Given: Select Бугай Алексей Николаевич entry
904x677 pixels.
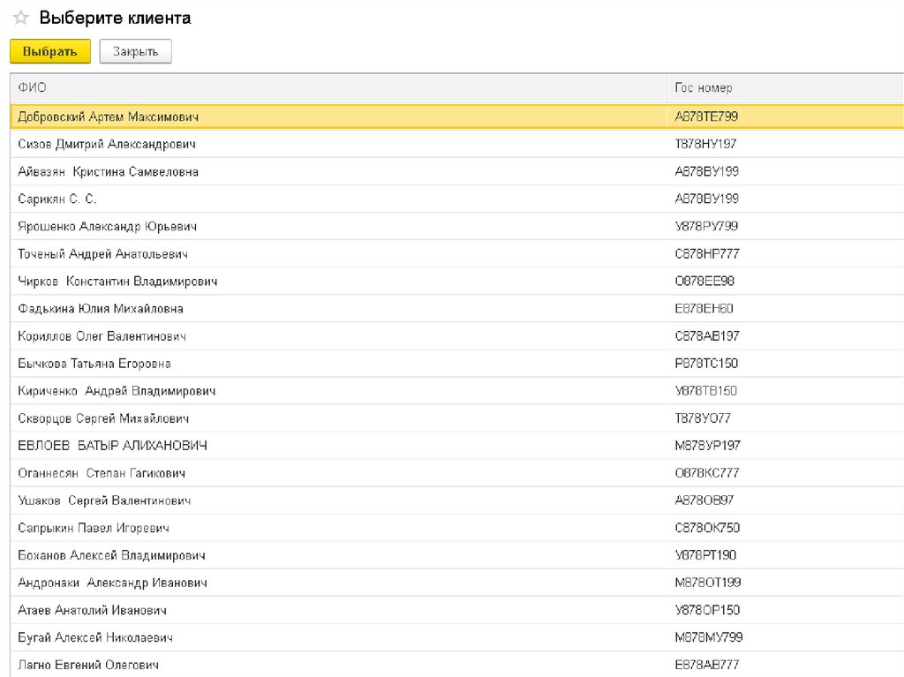Looking at the screenshot, I should pyautogui.click(x=95, y=636).
